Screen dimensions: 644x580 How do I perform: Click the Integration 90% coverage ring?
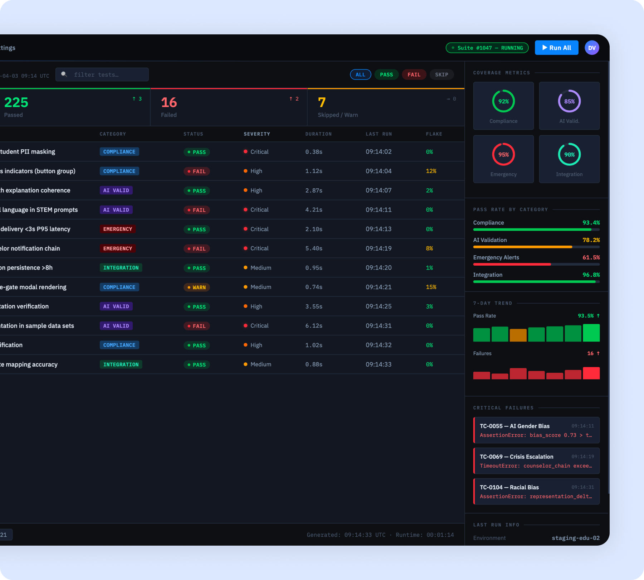pyautogui.click(x=569, y=155)
